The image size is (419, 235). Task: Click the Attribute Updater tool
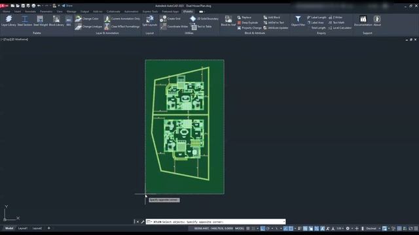click(276, 27)
